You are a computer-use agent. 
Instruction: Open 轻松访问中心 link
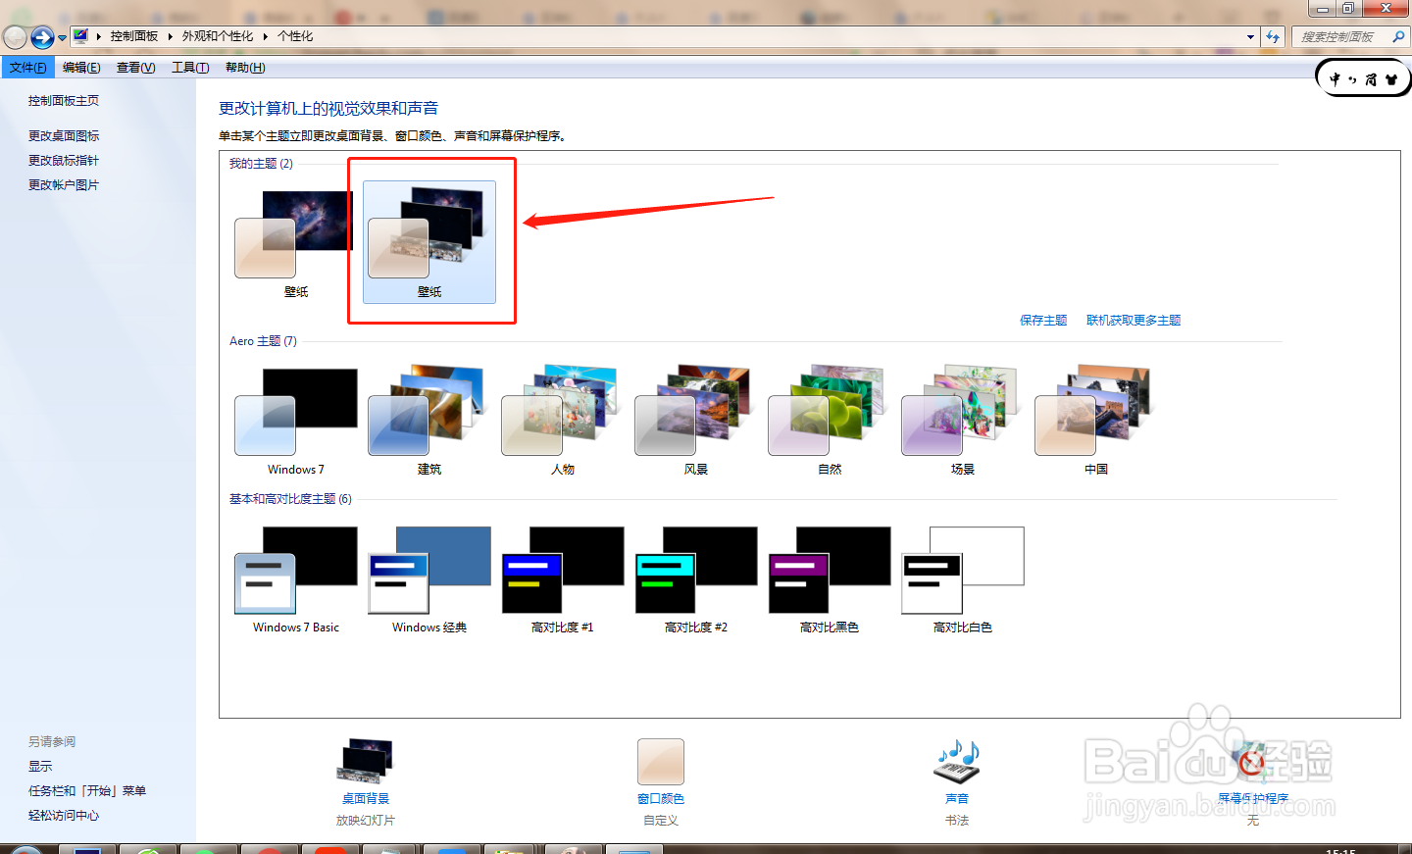point(64,816)
